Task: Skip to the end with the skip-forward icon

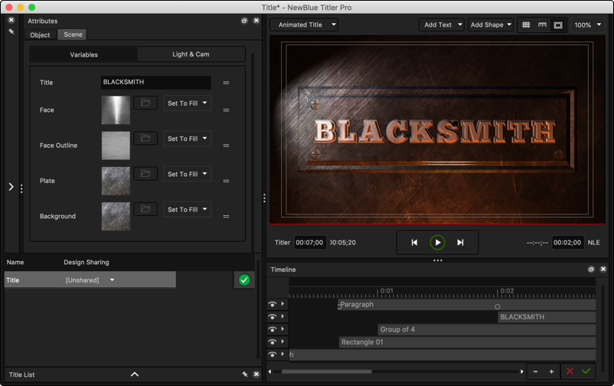Action: (x=460, y=242)
